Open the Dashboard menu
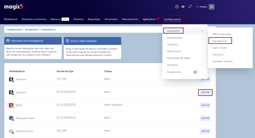The height and width of the screenshot is (138, 255). (x=11, y=19)
